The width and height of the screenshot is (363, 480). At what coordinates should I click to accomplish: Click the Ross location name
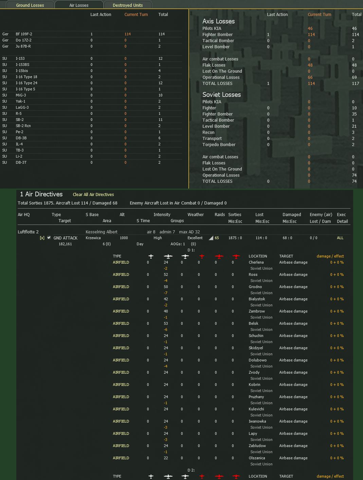[253, 274]
